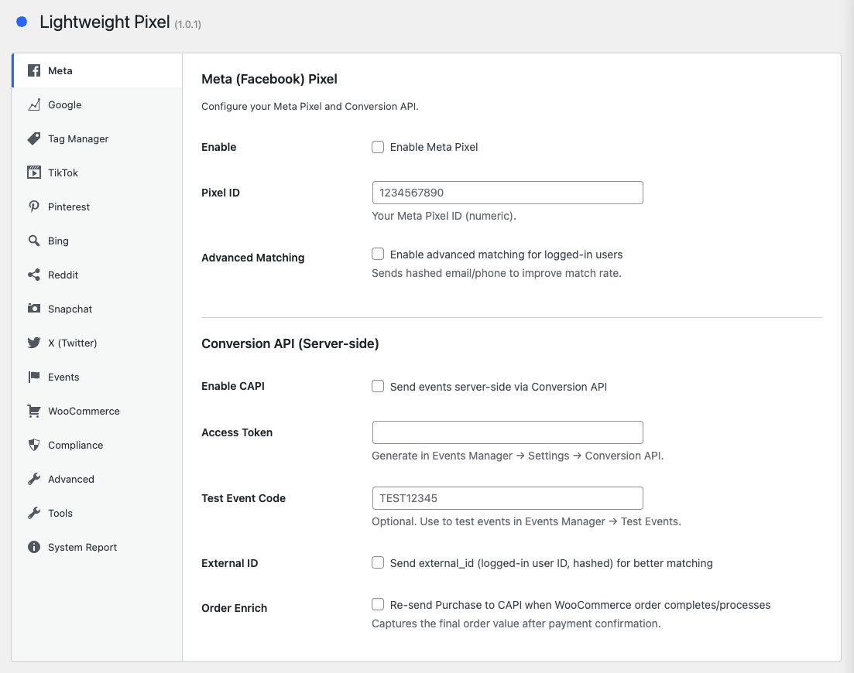Enable sending events via Conversion API
The height and width of the screenshot is (673, 854).
[378, 386]
